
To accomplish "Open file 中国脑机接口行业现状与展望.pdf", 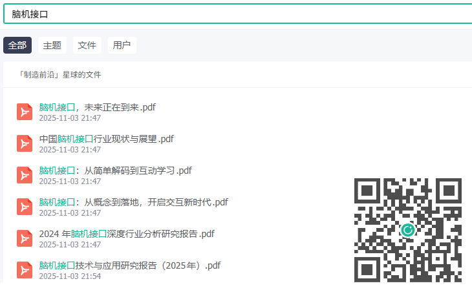I will 106,139.
